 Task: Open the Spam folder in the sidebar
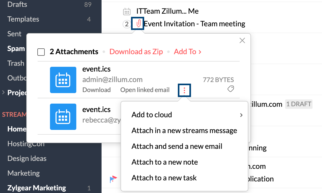(x=16, y=48)
